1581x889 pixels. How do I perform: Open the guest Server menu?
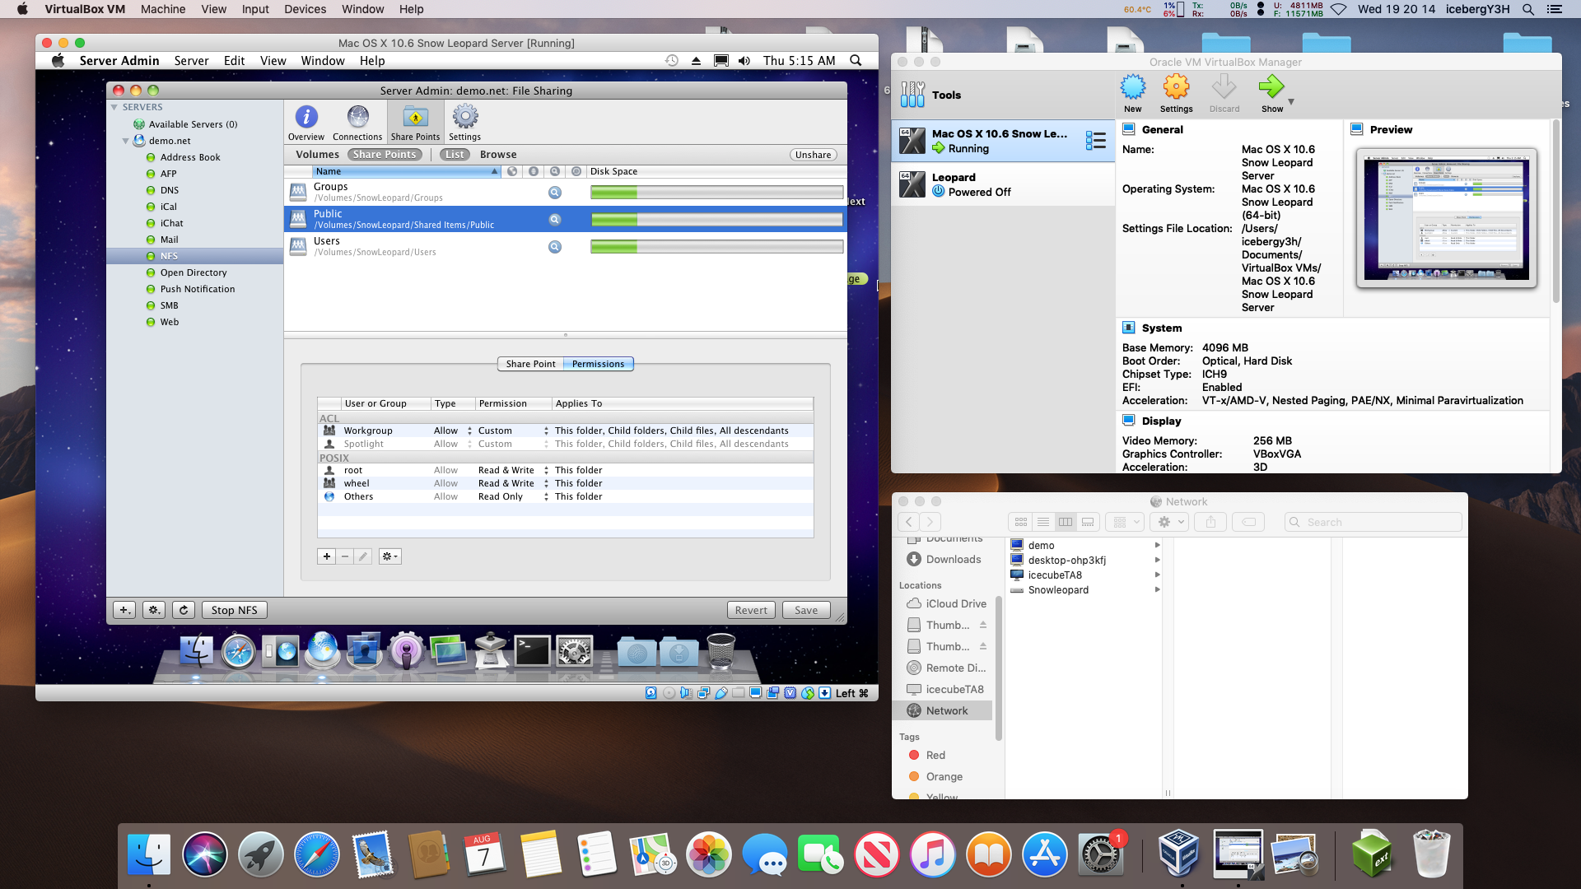pos(191,61)
